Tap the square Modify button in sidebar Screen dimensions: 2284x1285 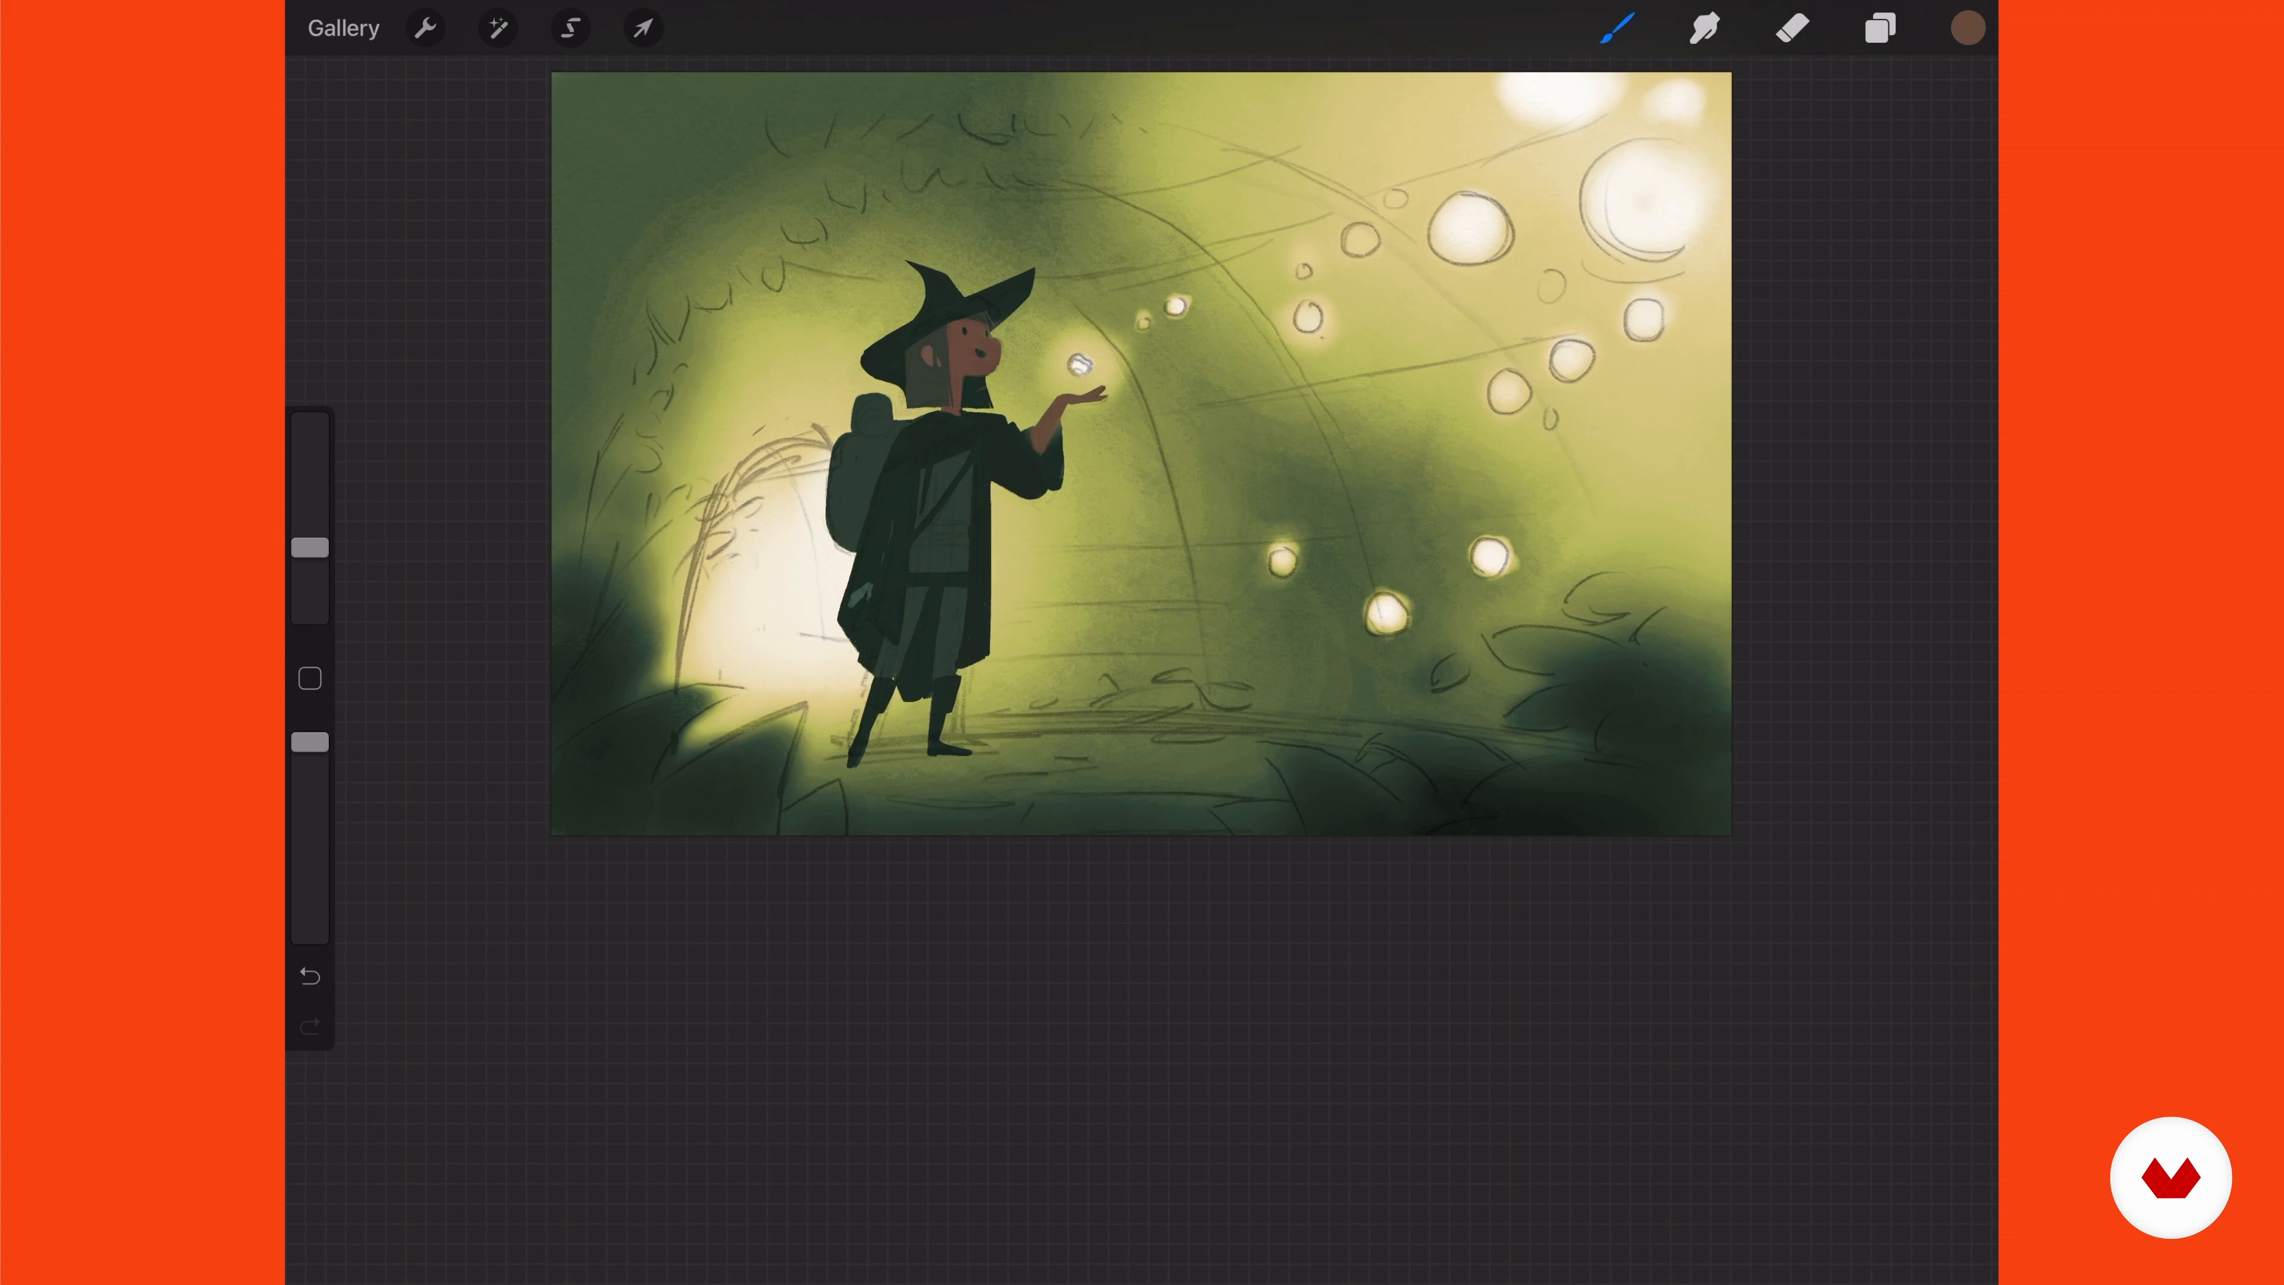tap(309, 678)
